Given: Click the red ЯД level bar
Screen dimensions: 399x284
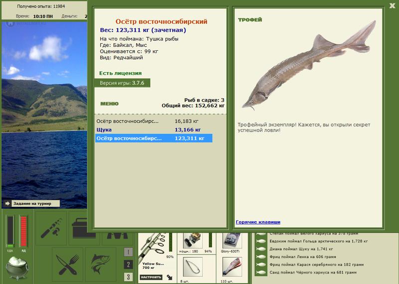Looking at the screenshot, I should tap(23, 231).
